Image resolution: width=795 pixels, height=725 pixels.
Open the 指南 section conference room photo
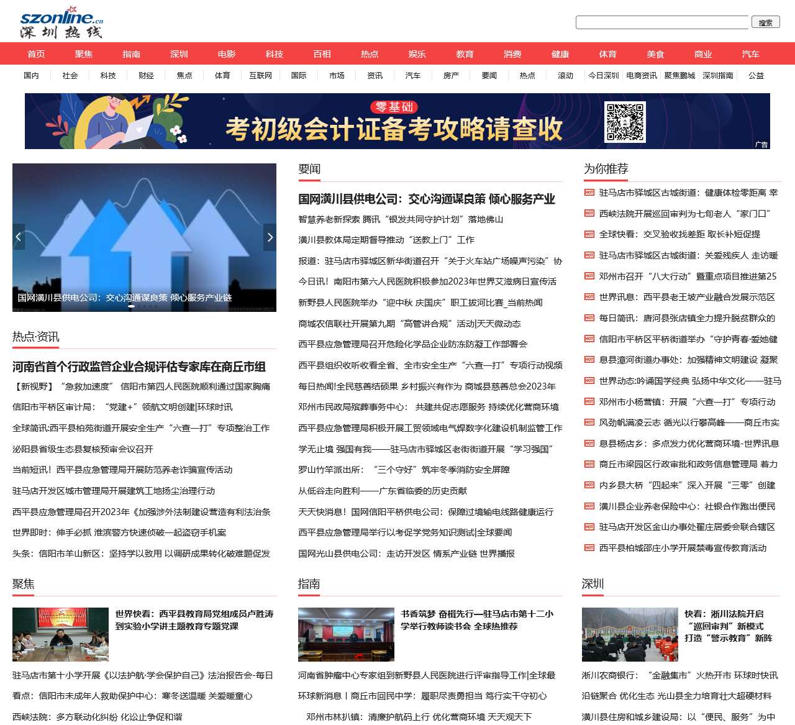tap(346, 634)
